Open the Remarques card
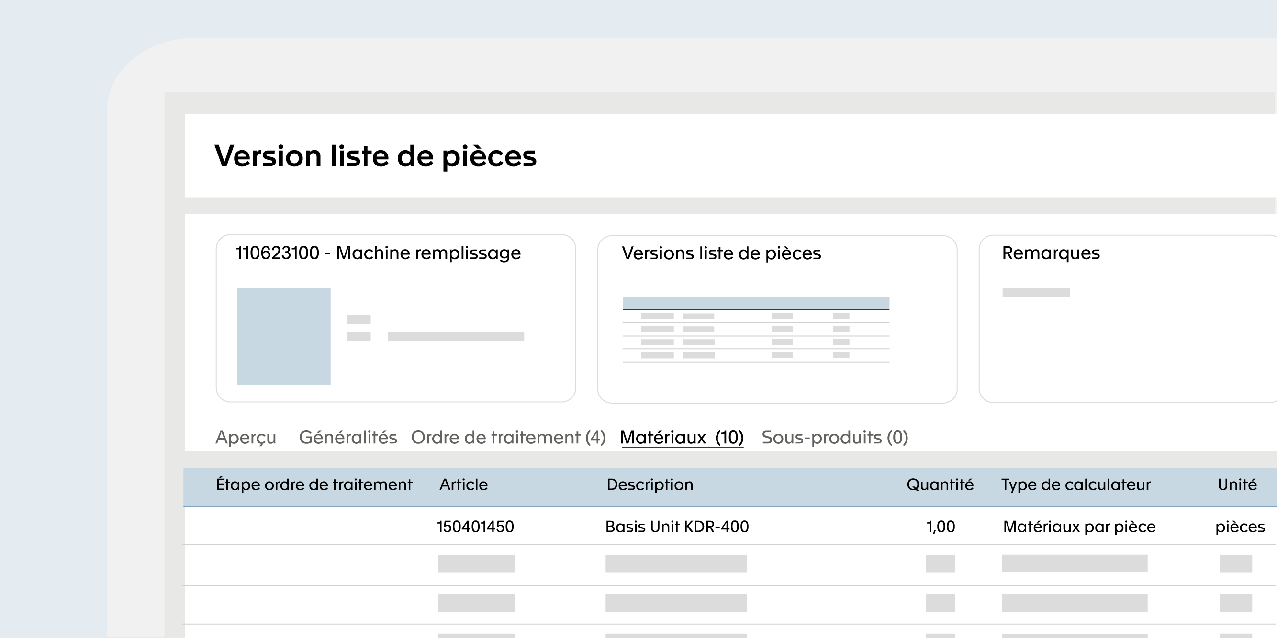The width and height of the screenshot is (1277, 638). coord(1128,319)
